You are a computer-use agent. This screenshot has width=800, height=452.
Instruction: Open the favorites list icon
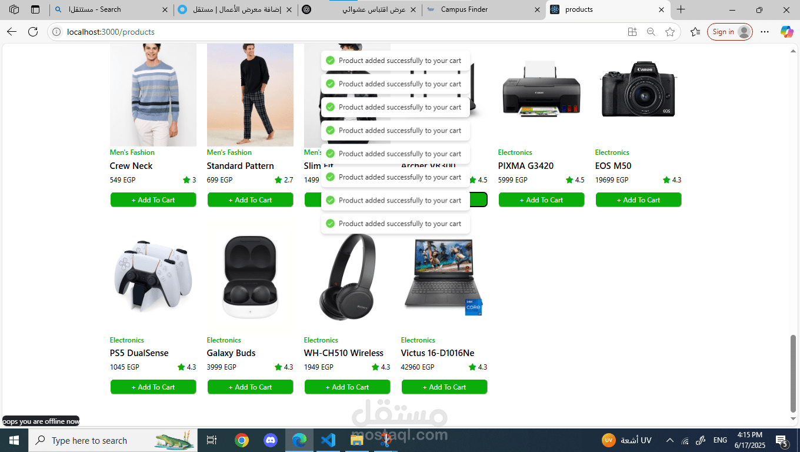(695, 32)
